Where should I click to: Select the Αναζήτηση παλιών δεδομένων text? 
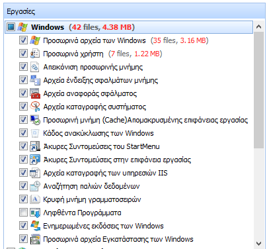pos(91,186)
